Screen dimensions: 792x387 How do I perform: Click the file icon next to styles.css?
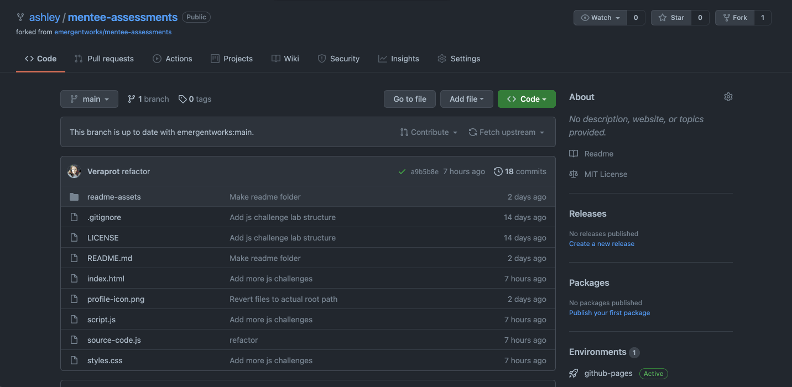click(x=74, y=360)
